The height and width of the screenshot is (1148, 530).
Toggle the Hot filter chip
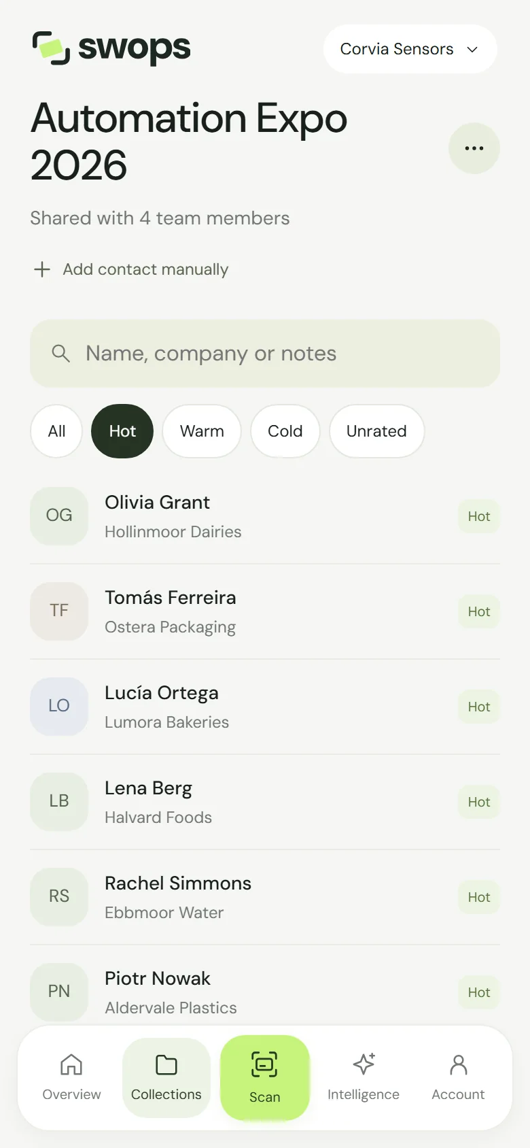122,431
